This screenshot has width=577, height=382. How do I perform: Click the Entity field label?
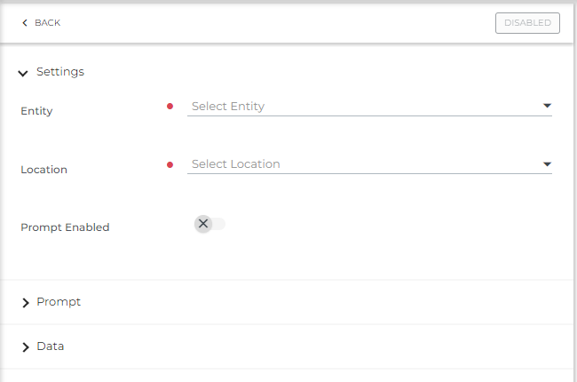36,111
